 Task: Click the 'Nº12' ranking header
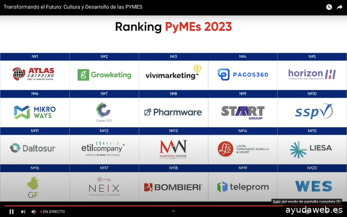[x=104, y=131]
